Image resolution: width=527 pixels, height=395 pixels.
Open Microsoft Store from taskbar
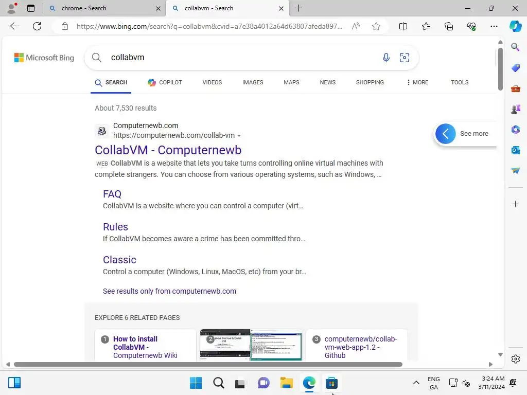click(x=331, y=383)
